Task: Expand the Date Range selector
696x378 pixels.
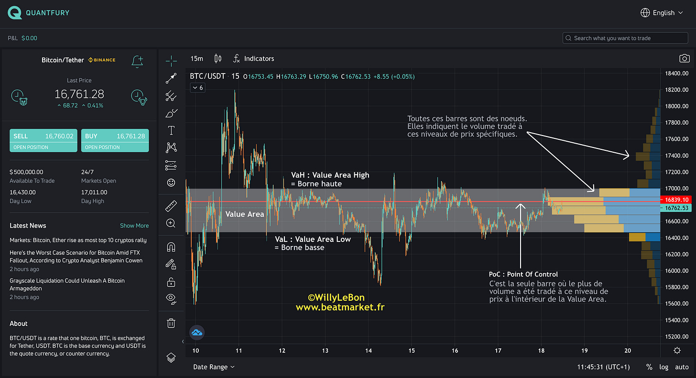Action: (x=214, y=367)
